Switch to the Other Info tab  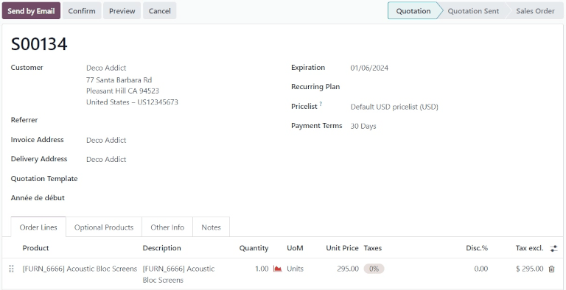(167, 227)
